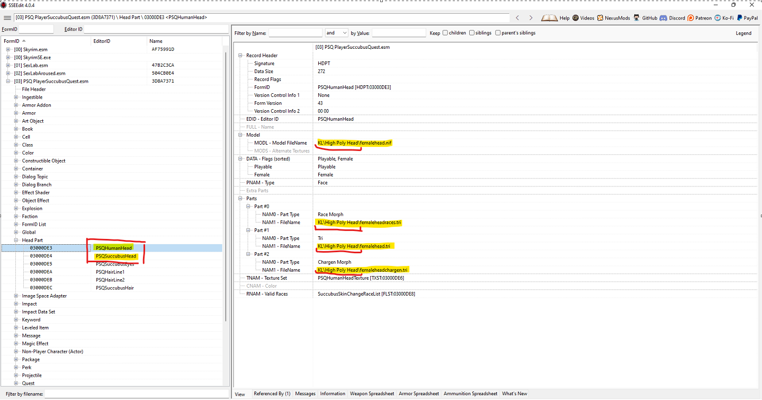Click the femaleheadchargen.tri filename value
The height and width of the screenshot is (400, 762).
tap(363, 270)
